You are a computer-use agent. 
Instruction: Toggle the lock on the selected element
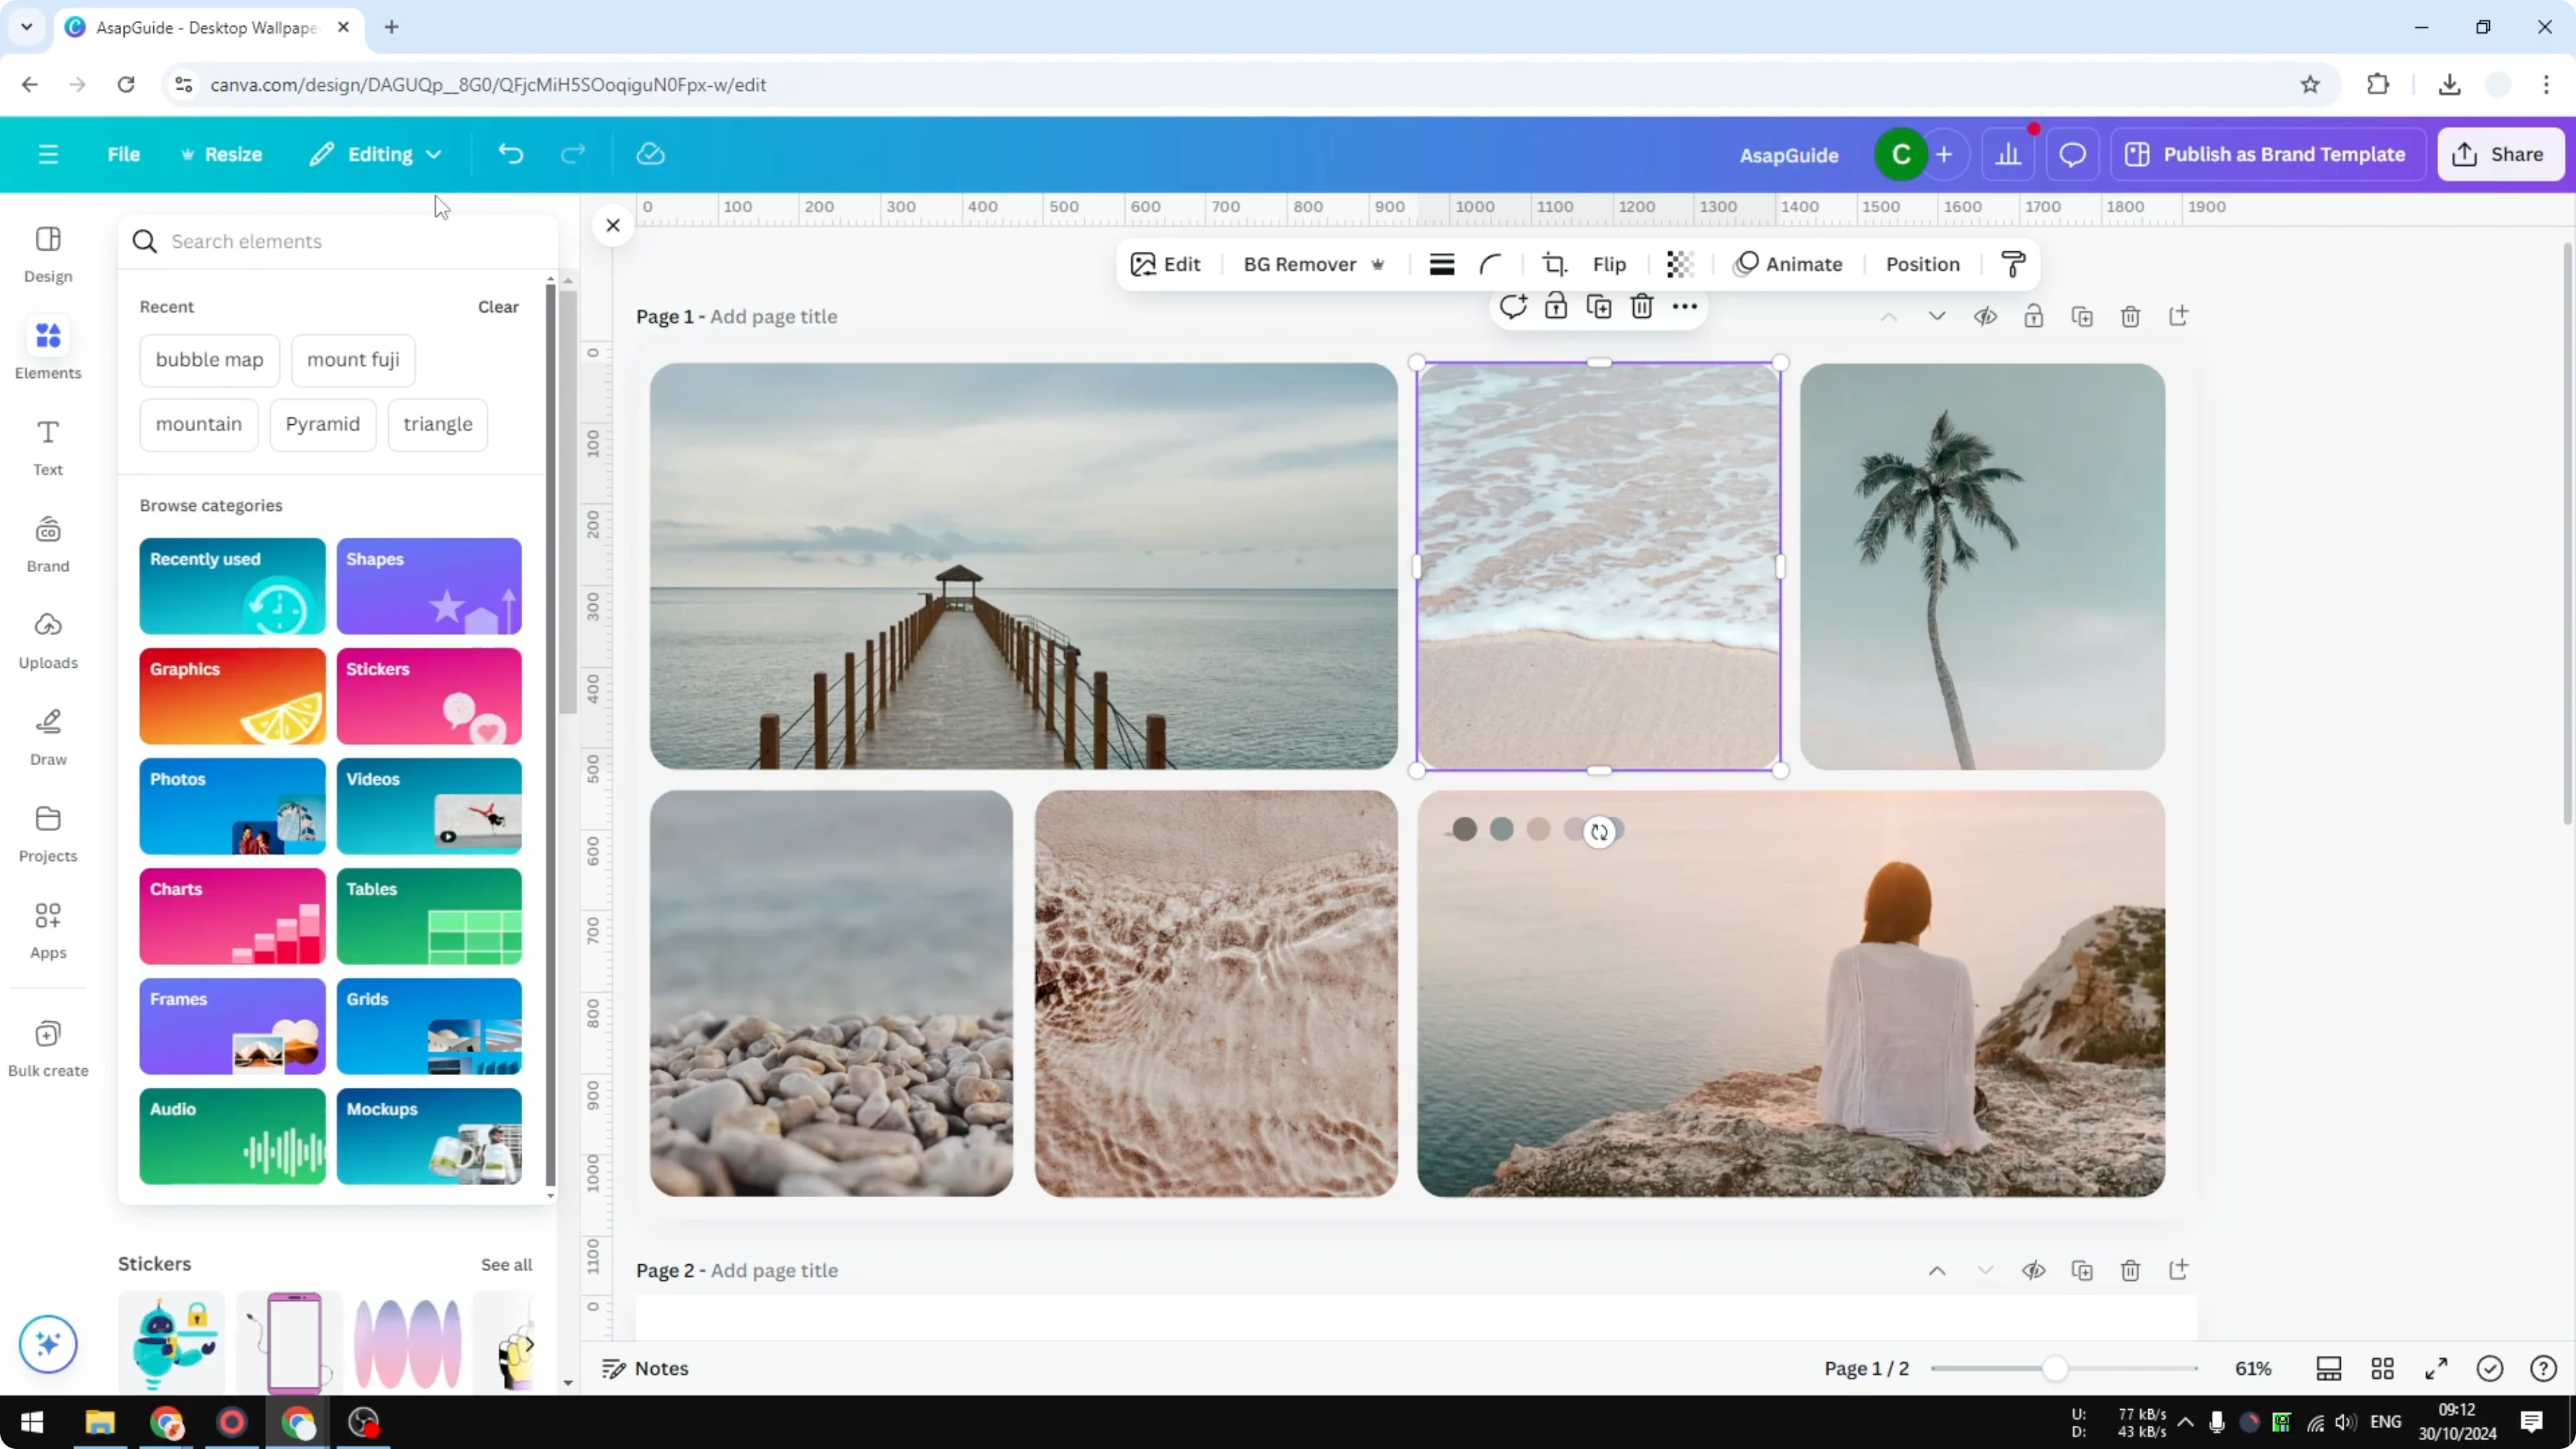pos(1557,307)
